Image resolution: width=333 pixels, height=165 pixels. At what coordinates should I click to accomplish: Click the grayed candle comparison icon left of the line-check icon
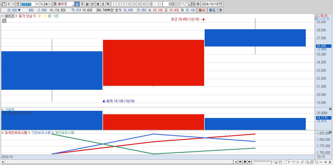point(183,4)
